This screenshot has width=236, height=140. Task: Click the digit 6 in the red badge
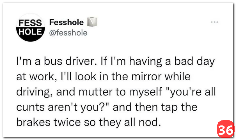(x=229, y=130)
